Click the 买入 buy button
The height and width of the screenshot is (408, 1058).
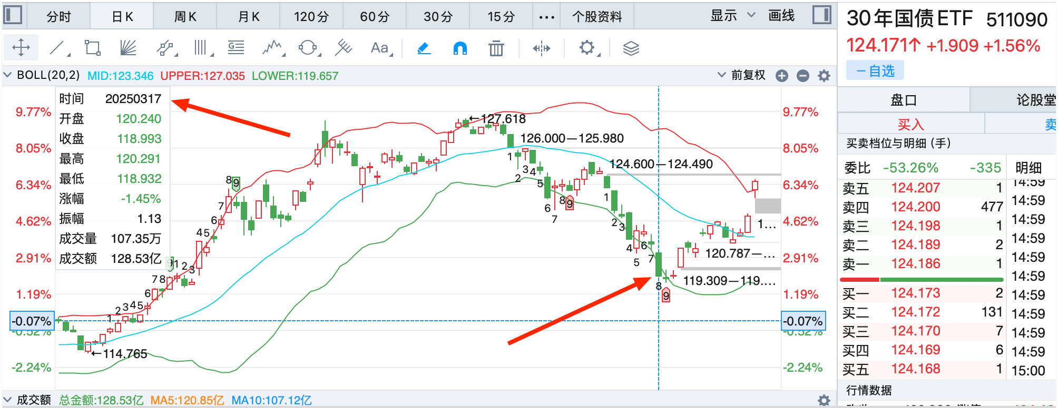[910, 125]
